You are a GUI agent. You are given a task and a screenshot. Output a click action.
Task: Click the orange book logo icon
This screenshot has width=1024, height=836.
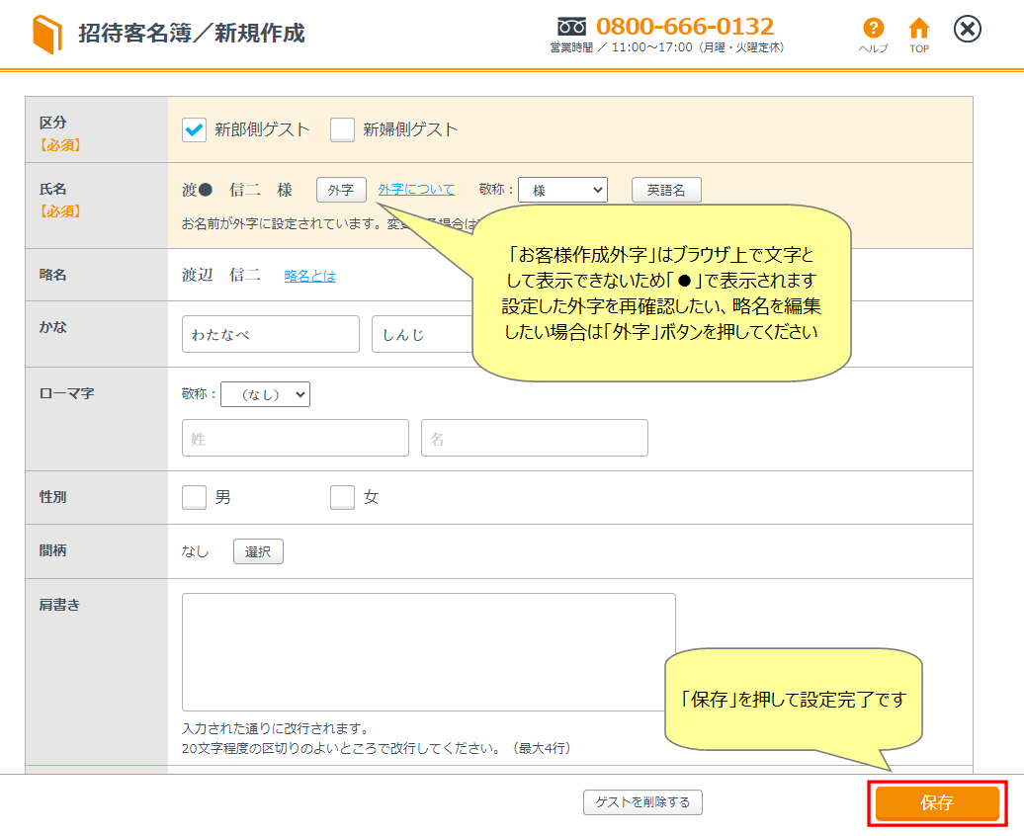(x=46, y=35)
